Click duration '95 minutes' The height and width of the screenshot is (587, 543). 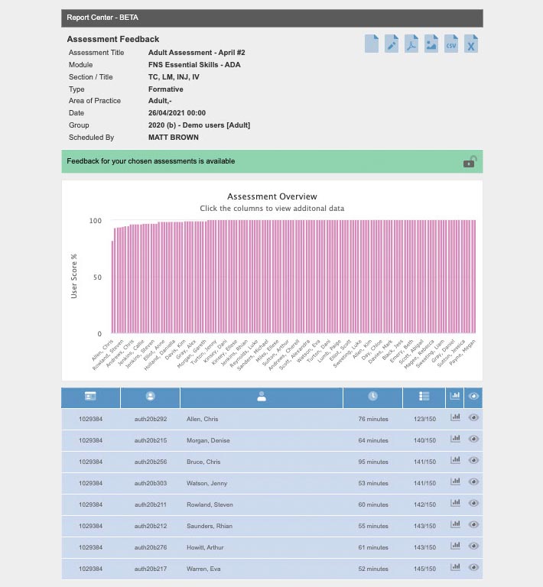tap(373, 462)
